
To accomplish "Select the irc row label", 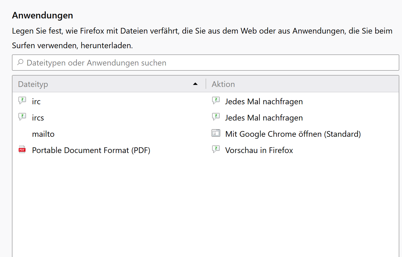I will [x=36, y=102].
